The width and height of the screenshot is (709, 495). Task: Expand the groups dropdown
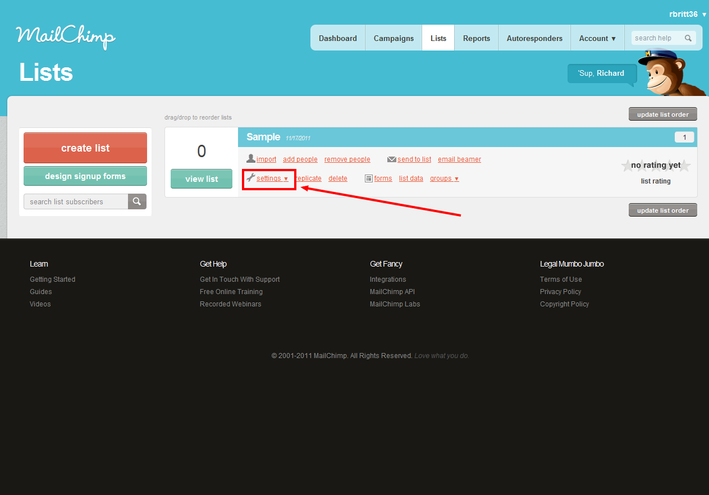(x=445, y=178)
